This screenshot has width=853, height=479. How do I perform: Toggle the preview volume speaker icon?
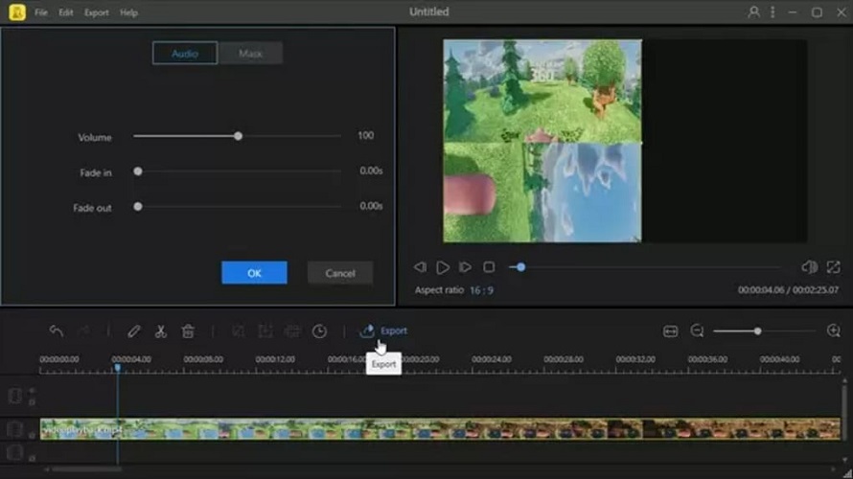(809, 267)
